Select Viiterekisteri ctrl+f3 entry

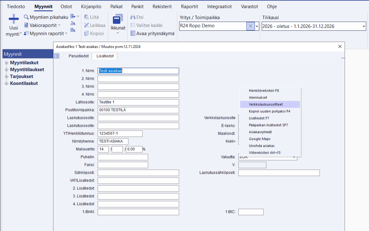pos(270,152)
